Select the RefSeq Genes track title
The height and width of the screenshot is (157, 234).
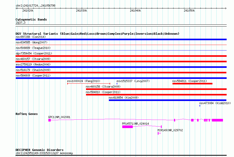click(27, 114)
